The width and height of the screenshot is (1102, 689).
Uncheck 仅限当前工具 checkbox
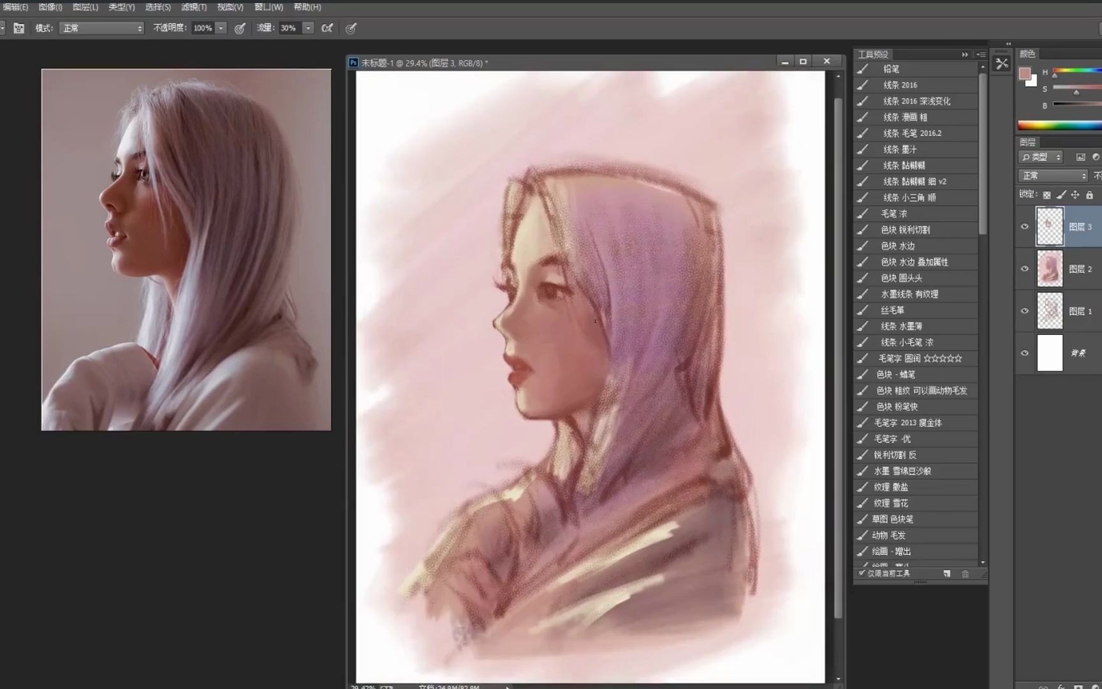[x=862, y=573]
